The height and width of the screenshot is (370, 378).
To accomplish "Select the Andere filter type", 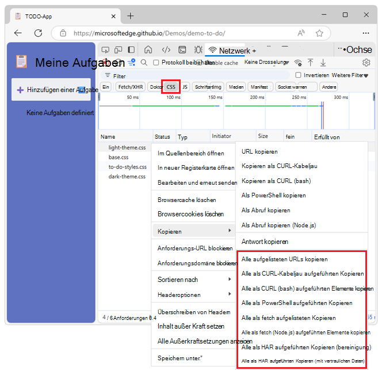I will tap(329, 87).
